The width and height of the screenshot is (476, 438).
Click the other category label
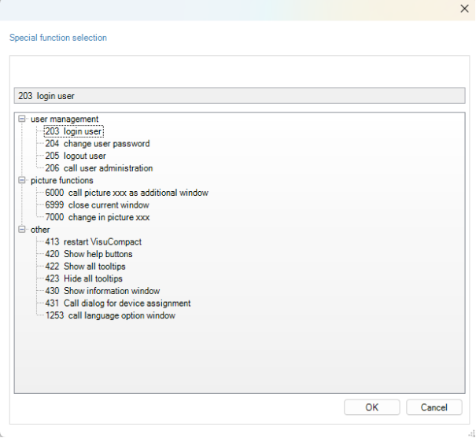pyautogui.click(x=40, y=230)
